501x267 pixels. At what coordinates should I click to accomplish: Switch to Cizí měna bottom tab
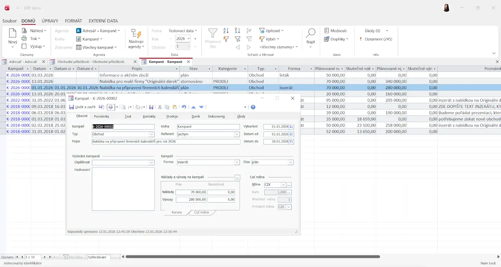(x=202, y=212)
